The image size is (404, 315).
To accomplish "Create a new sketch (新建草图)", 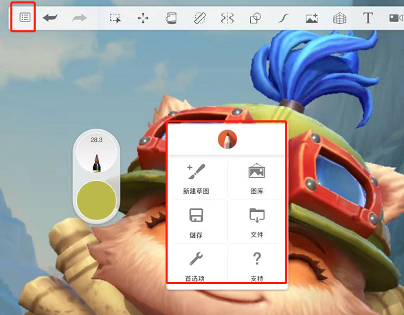I will [196, 179].
